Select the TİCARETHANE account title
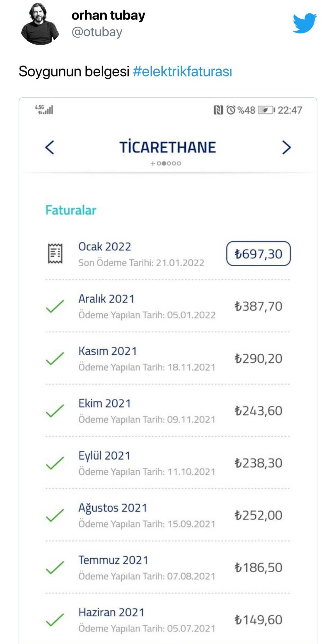Screen dimensions: 336x644 click(x=168, y=147)
